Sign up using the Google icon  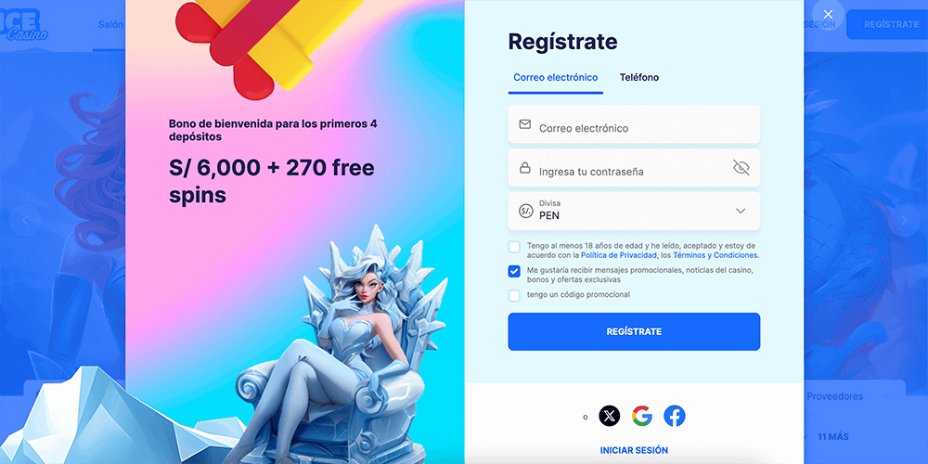click(x=641, y=416)
